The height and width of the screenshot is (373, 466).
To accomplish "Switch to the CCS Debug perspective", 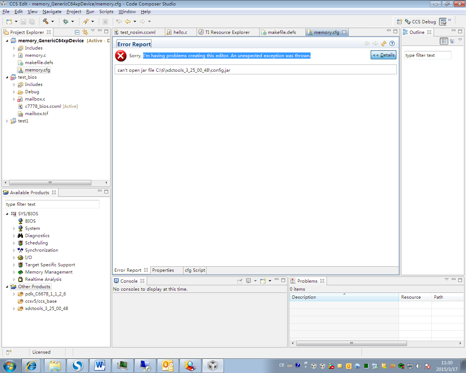I will click(x=420, y=21).
